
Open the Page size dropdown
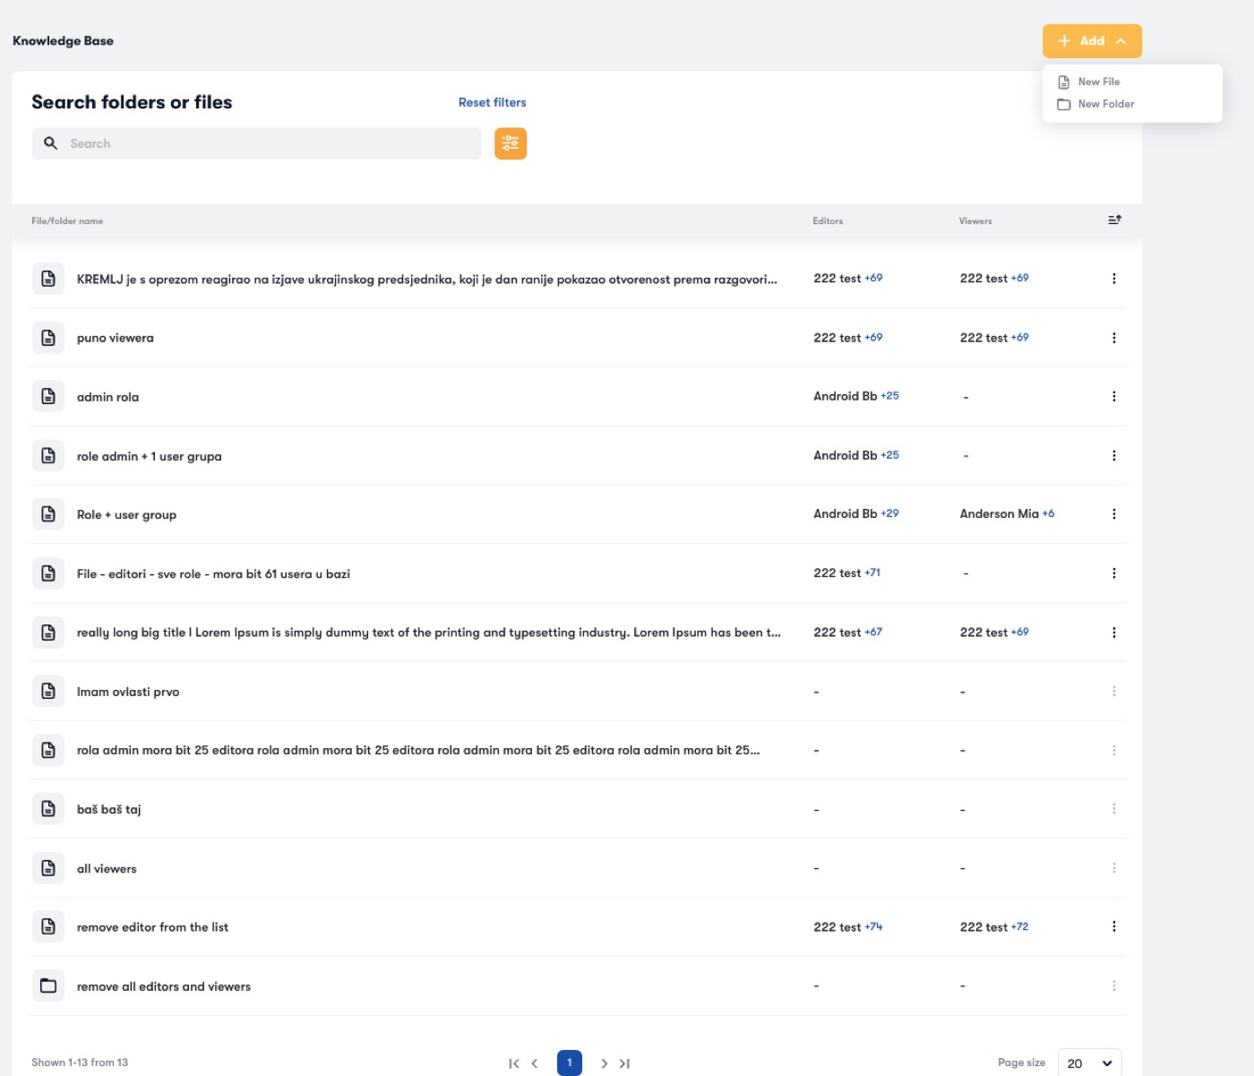pyautogui.click(x=1090, y=1063)
